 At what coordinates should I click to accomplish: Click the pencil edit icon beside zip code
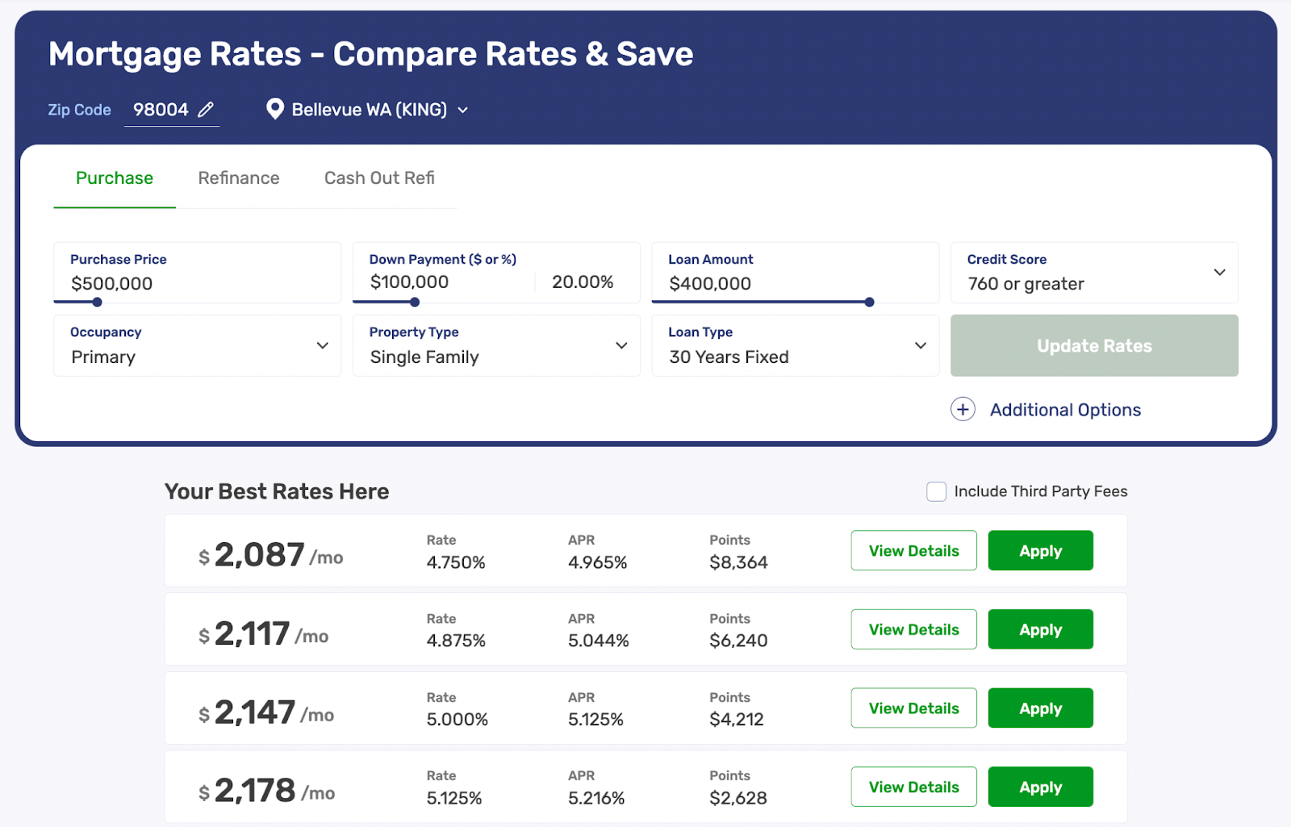206,110
